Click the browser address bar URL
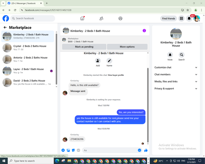Screen dimensions: 205x164 48,10
